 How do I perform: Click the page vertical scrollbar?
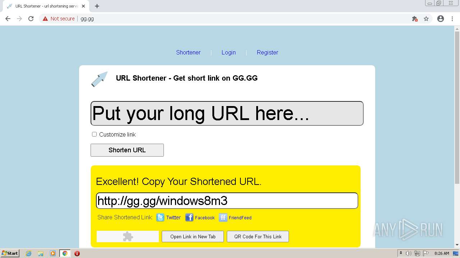[x=457, y=107]
